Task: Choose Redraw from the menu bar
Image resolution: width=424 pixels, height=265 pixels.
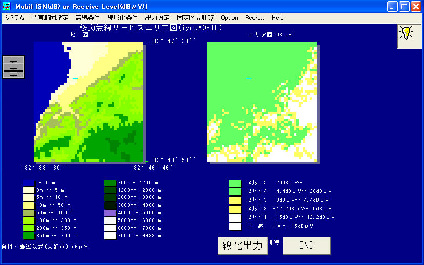Action: tap(255, 18)
